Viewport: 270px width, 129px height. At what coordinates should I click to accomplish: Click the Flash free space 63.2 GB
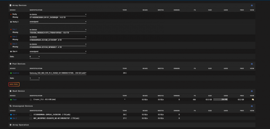coord(241,100)
